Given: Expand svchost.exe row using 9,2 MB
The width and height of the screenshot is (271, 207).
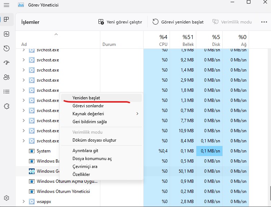Looking at the screenshot, I should click(24, 60).
